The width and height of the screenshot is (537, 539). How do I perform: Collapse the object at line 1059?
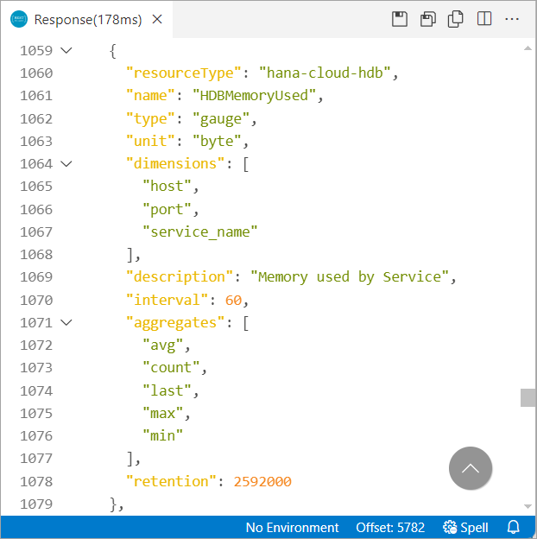pyautogui.click(x=66, y=51)
